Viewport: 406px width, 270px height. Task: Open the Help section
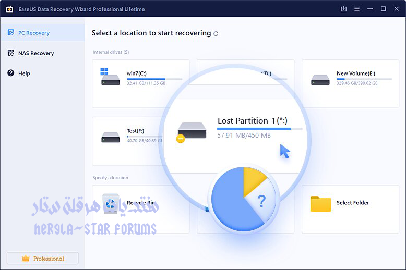point(42,73)
